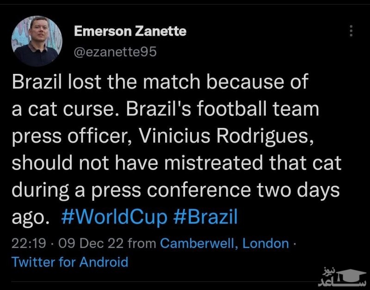Click Emerson Zanette's profile picture
The height and width of the screenshot is (290, 370).
point(37,42)
